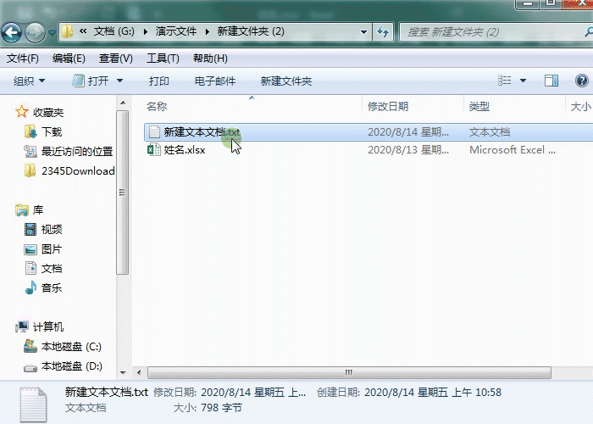
Task: Go back using the Back arrow button
Action: [12, 32]
